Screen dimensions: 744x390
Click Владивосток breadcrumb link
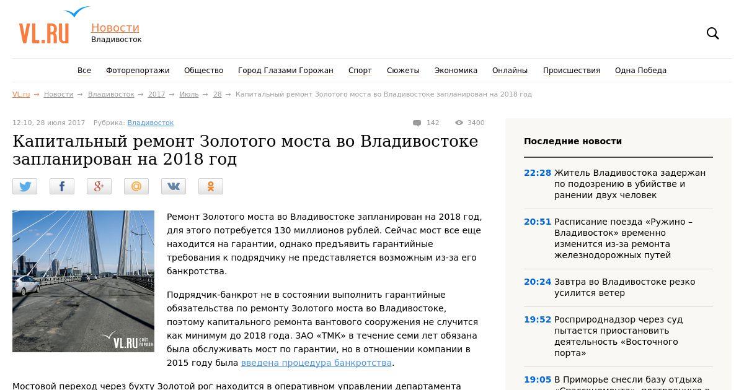click(x=111, y=94)
